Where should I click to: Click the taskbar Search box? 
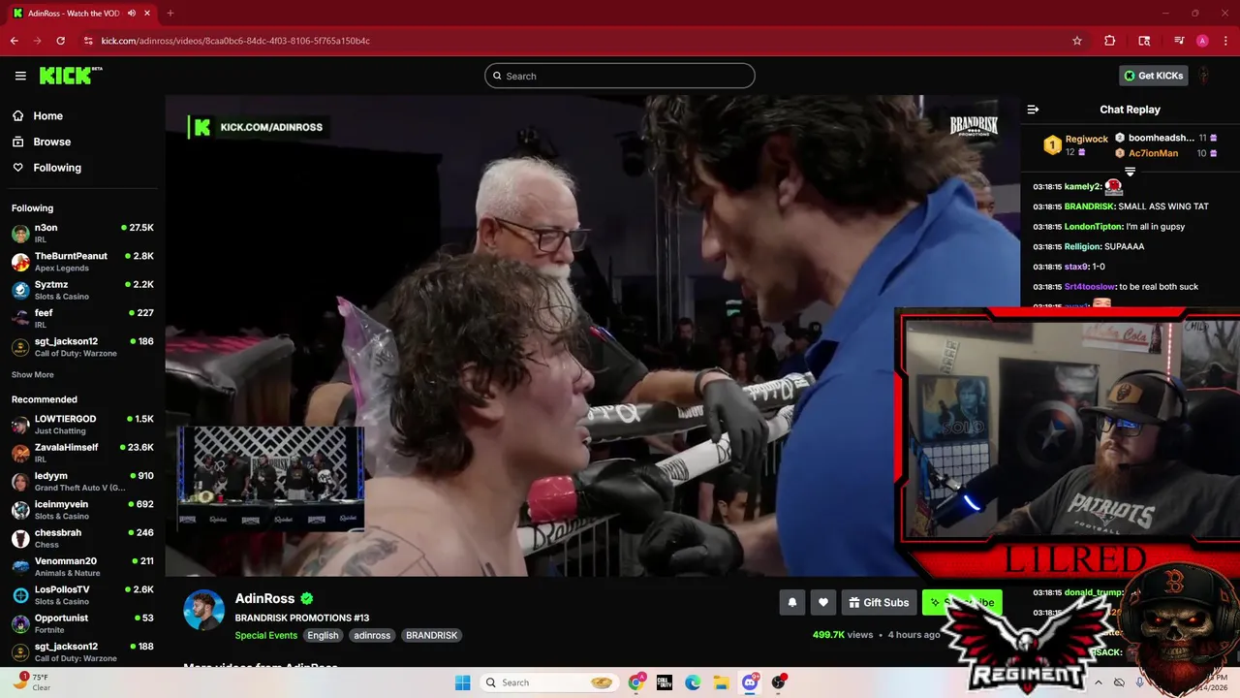pos(549,682)
